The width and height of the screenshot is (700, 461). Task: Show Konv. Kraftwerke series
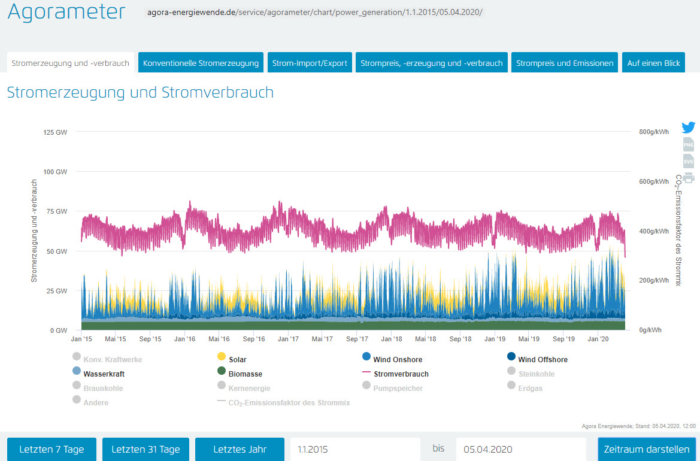point(112,359)
